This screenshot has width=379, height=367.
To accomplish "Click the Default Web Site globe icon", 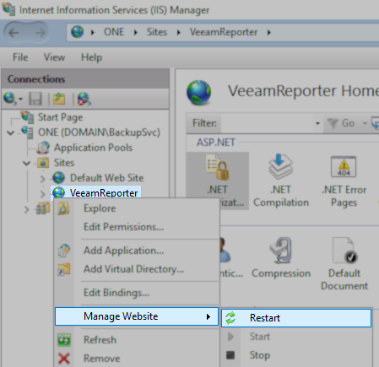I will click(x=59, y=178).
